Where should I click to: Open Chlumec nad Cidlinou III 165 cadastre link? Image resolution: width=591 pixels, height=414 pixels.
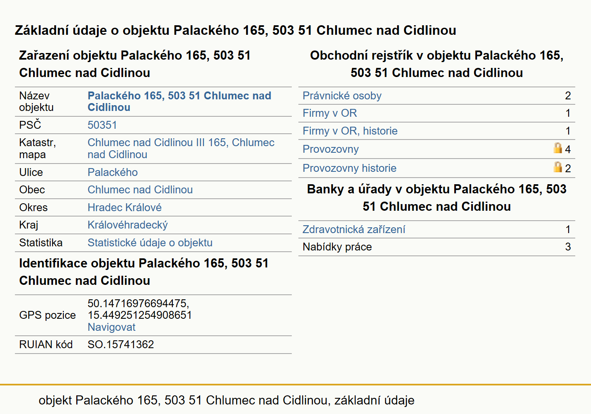coord(181,148)
